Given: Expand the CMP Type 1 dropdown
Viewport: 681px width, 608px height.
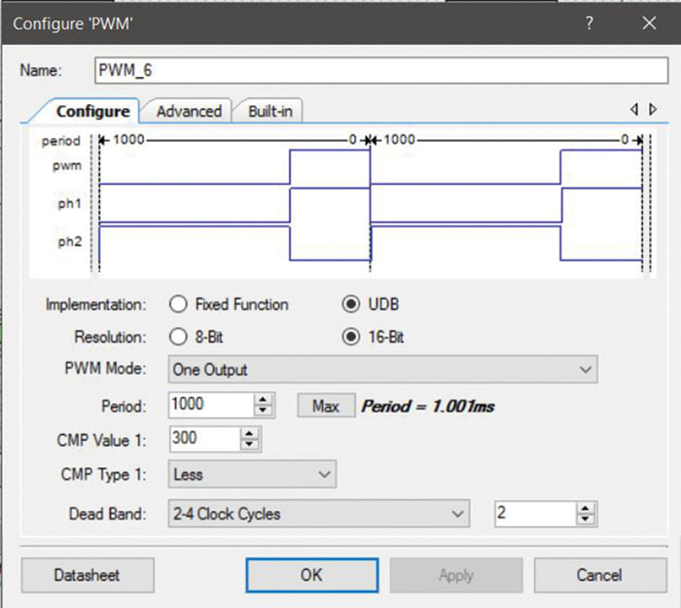Looking at the screenshot, I should 252,475.
